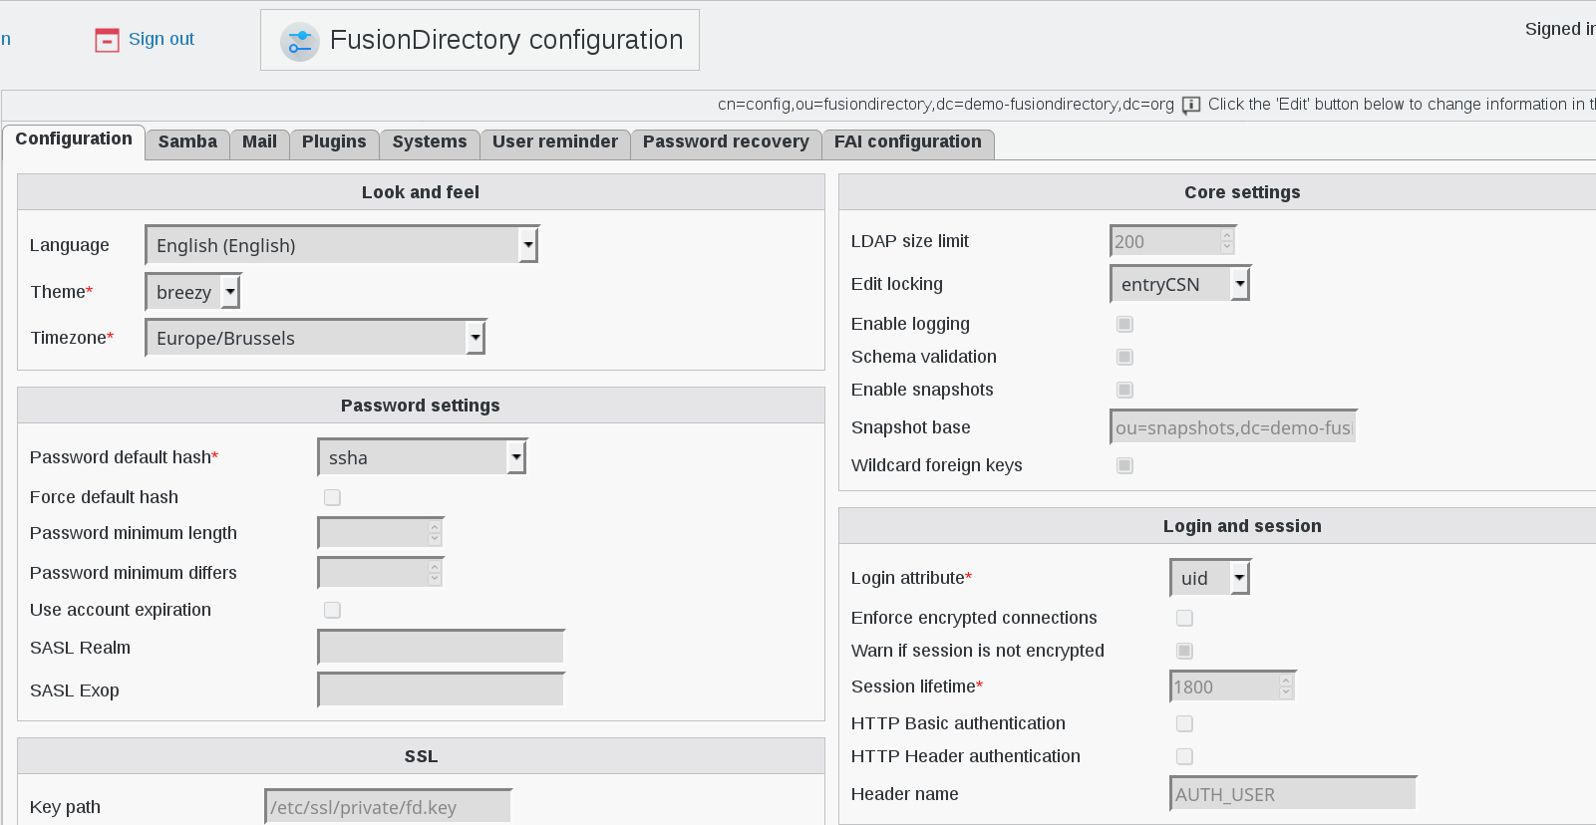This screenshot has height=825, width=1596.
Task: Toggle the Wildcard foreign keys checkbox
Action: [x=1124, y=465]
